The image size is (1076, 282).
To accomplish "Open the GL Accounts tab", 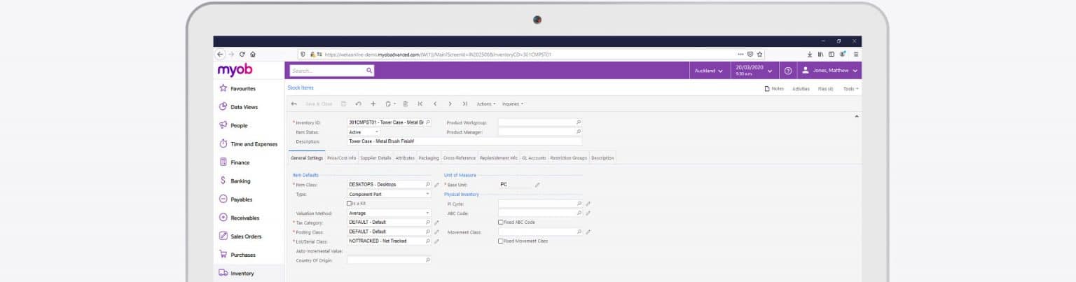I will click(533, 158).
